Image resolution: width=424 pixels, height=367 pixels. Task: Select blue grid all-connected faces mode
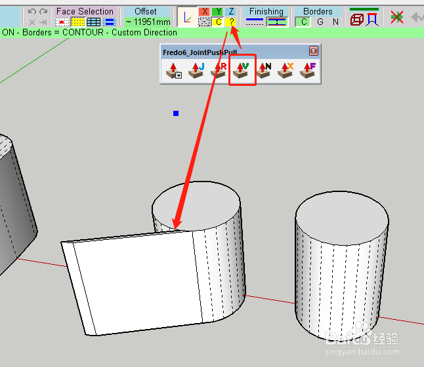point(94,22)
